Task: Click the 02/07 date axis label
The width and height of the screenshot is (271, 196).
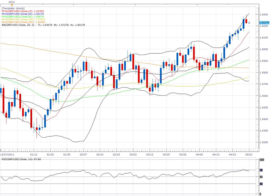Action: [83, 154]
